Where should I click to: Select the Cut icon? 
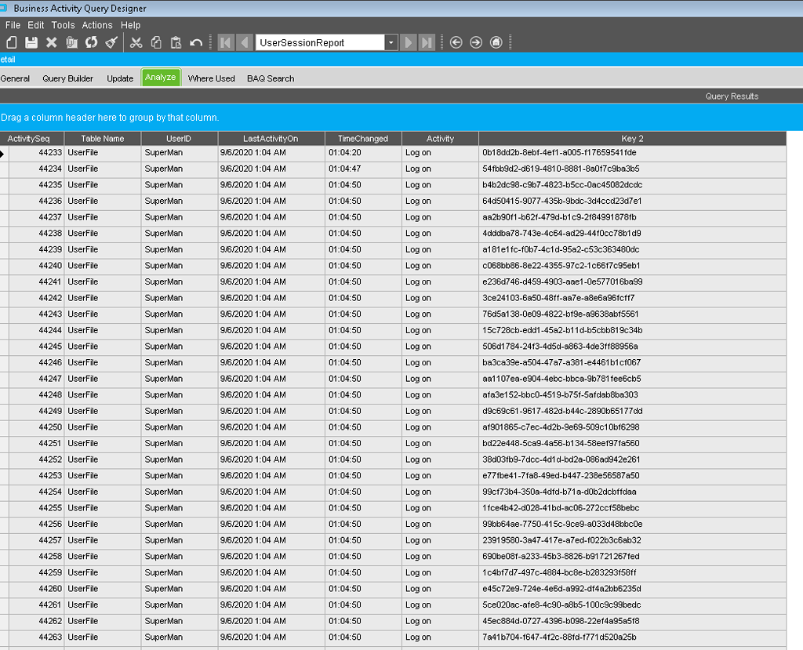[x=136, y=42]
